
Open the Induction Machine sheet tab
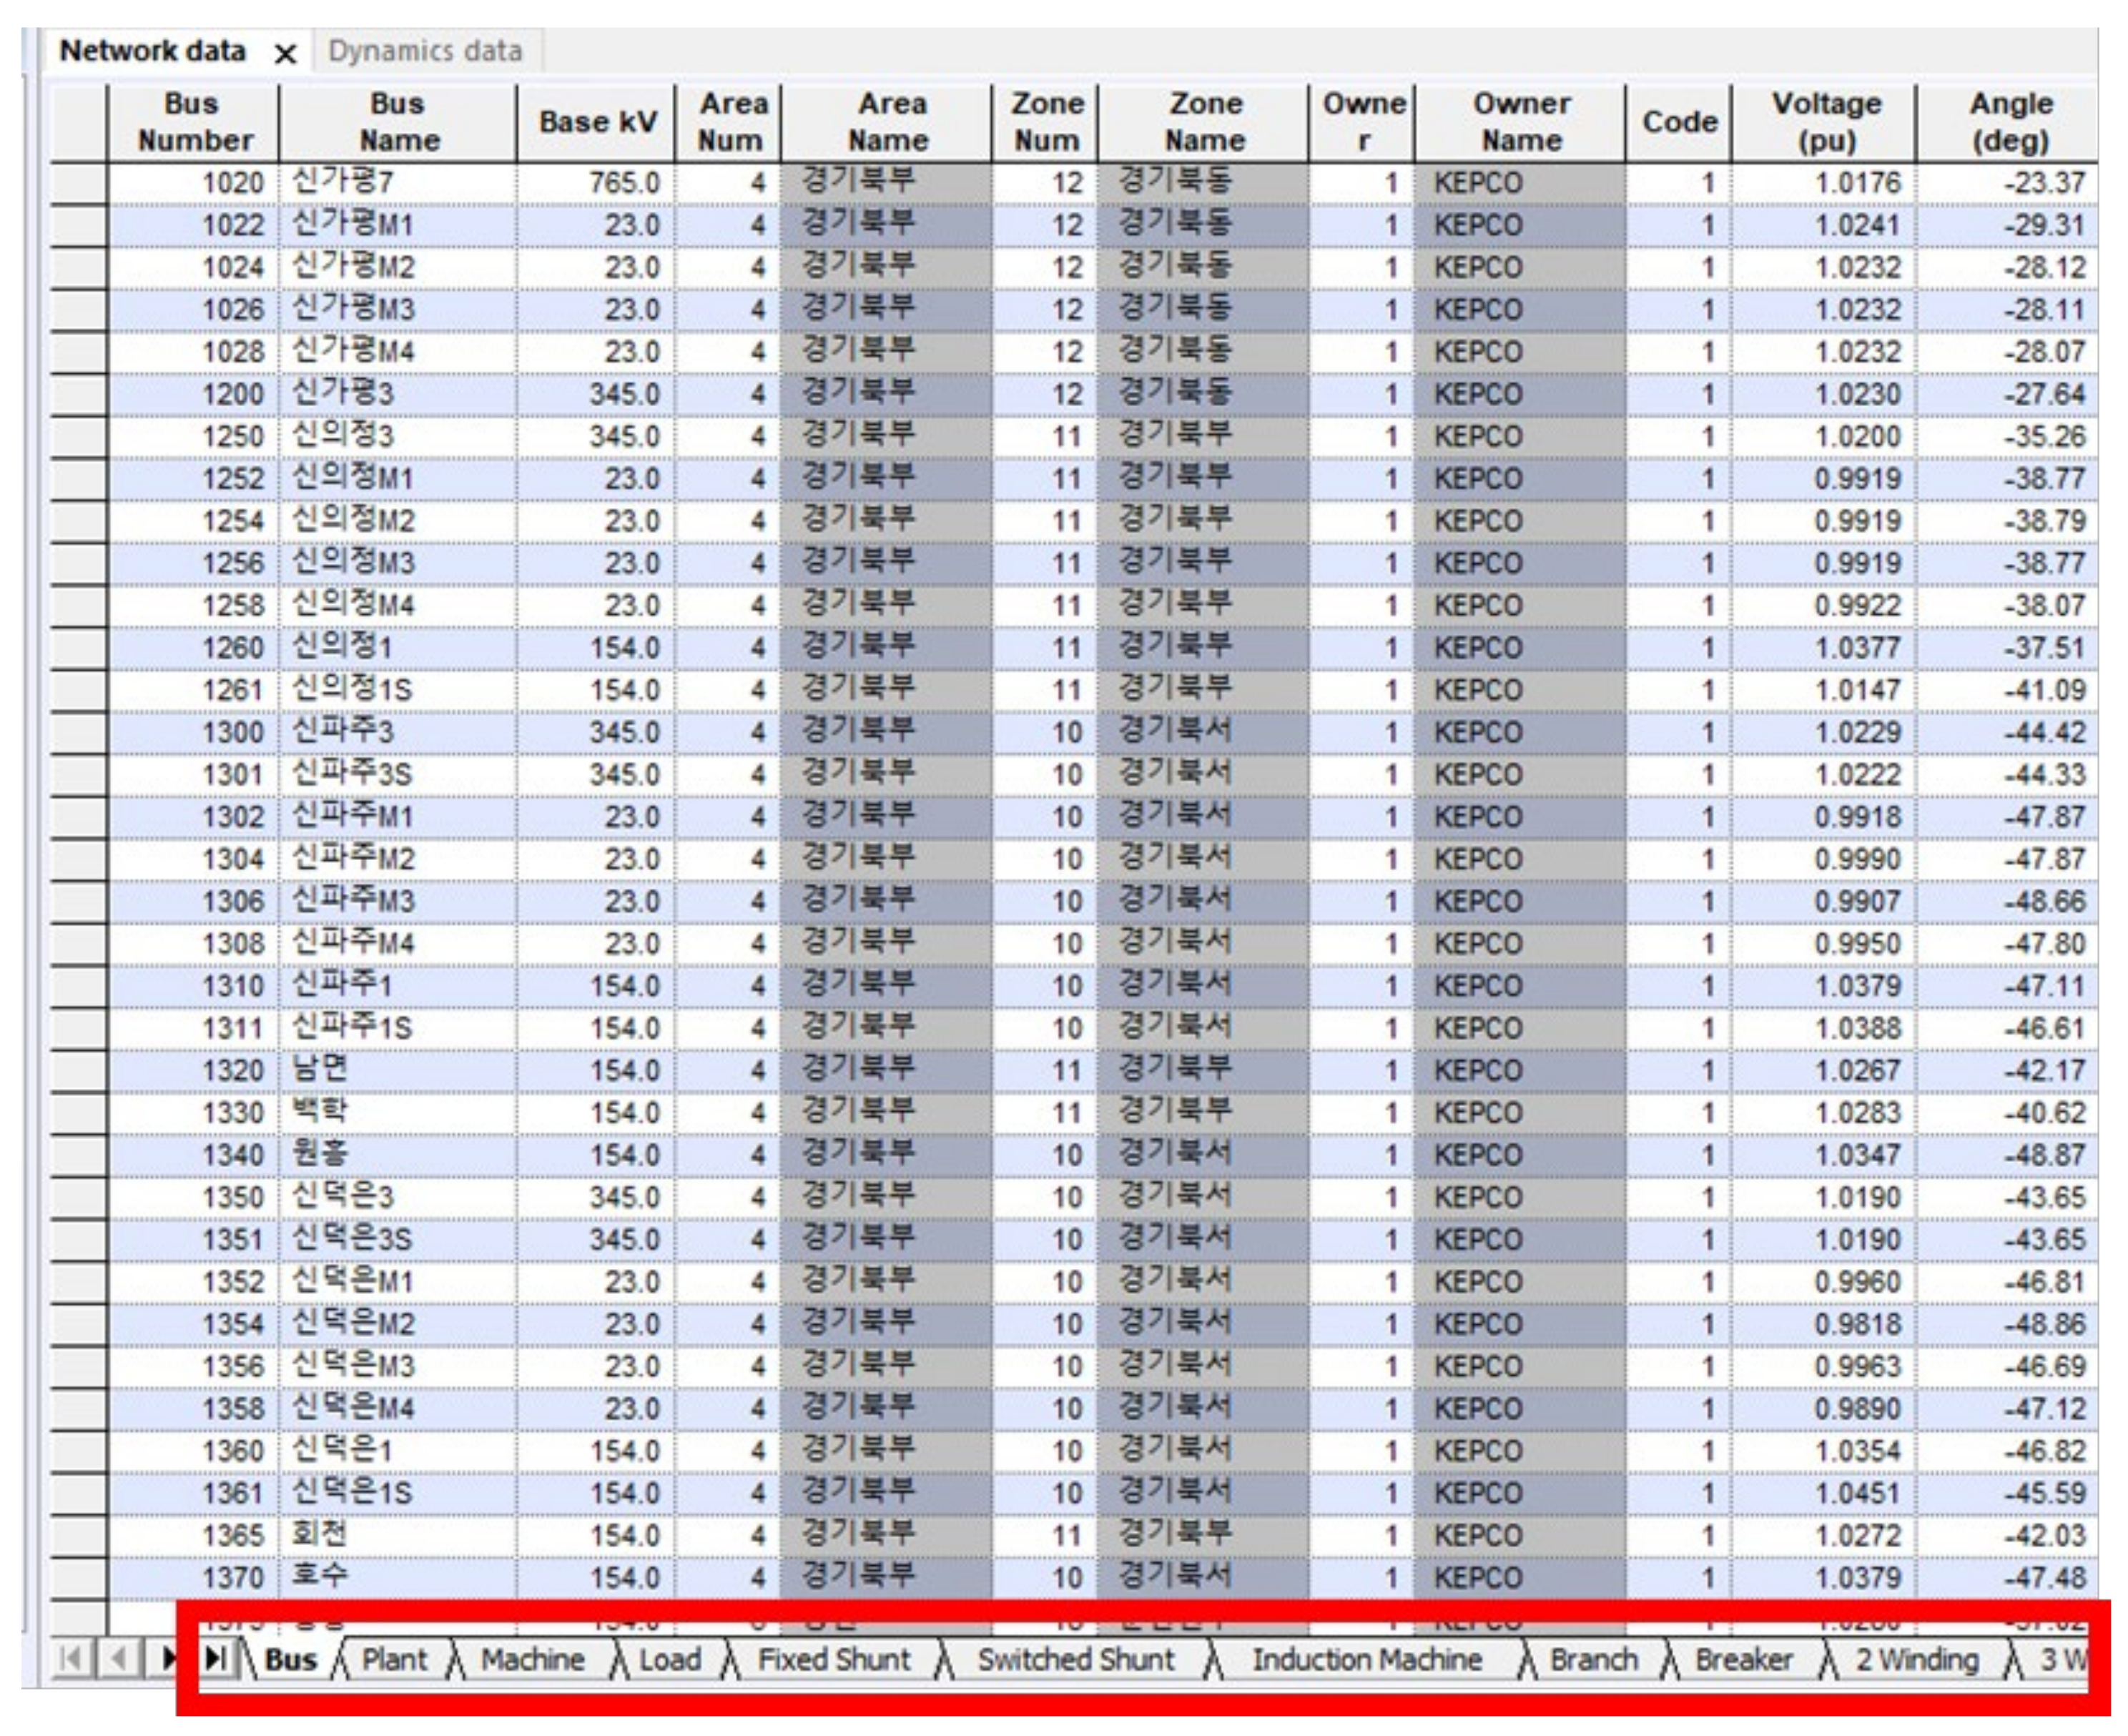1367,1660
